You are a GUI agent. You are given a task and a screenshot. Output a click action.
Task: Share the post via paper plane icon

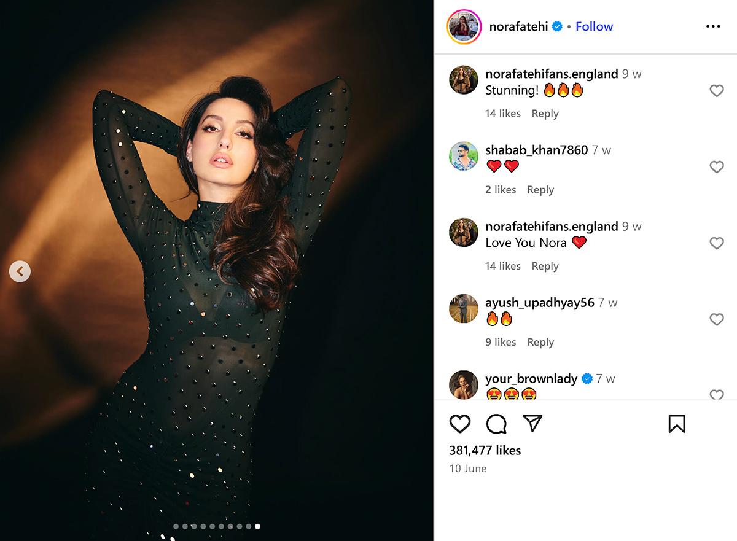pos(532,423)
